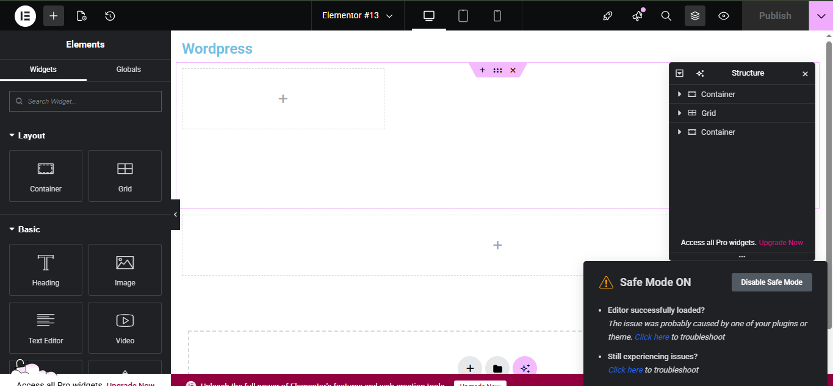Open the Add Element plus button

54,16
